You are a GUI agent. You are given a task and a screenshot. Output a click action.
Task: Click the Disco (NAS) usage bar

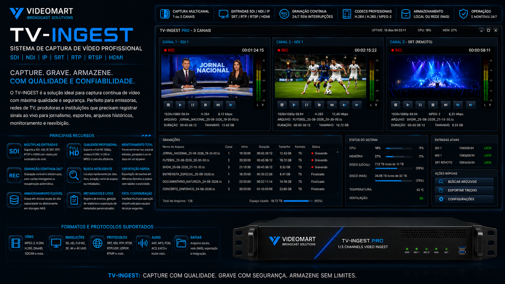[394, 181]
